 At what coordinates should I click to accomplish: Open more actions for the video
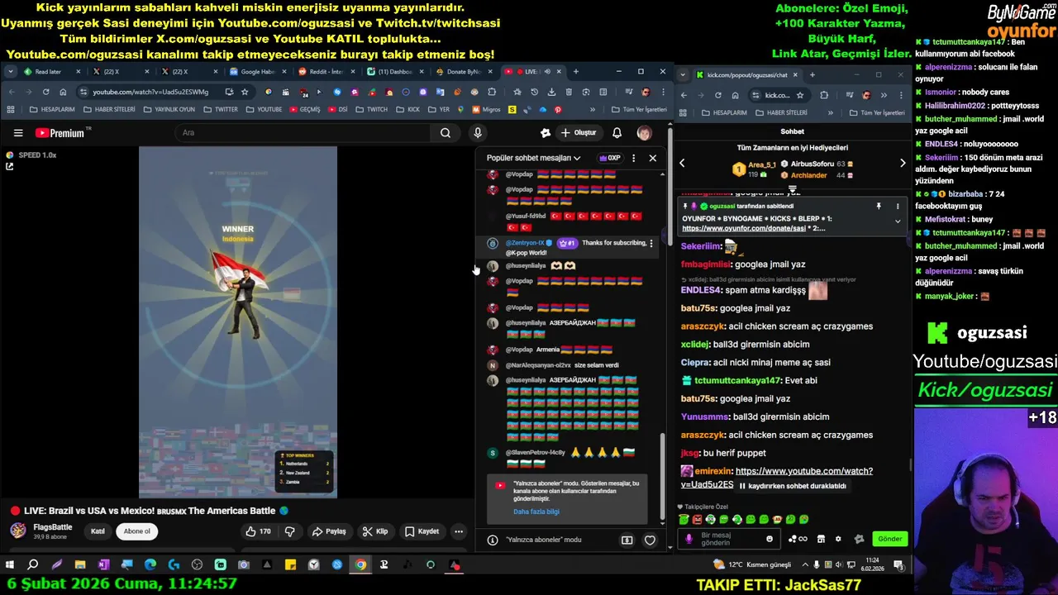point(459,531)
